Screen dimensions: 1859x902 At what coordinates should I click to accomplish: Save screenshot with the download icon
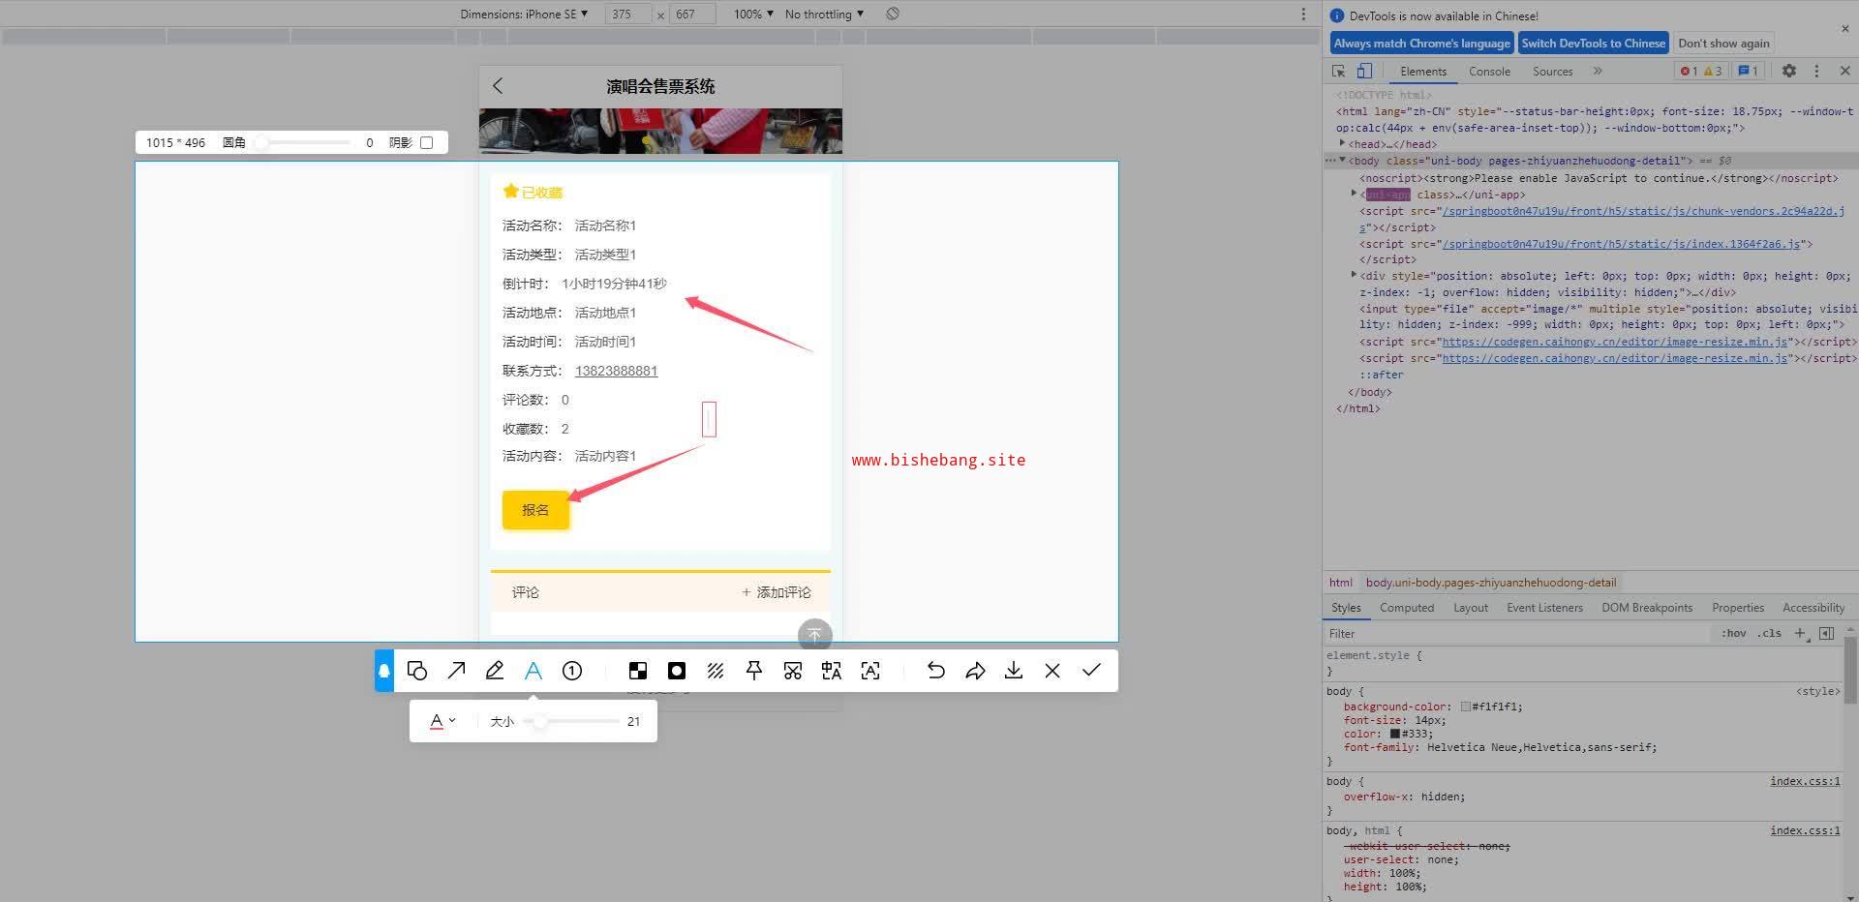pos(1014,671)
